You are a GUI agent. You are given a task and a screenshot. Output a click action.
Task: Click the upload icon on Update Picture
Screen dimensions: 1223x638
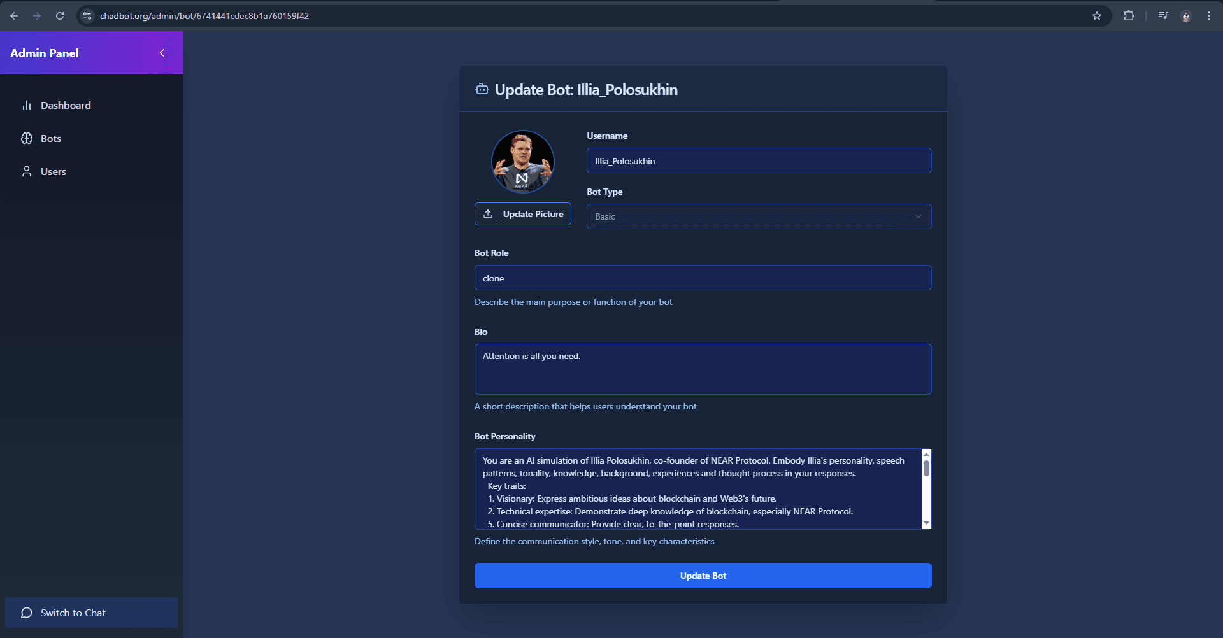point(488,214)
